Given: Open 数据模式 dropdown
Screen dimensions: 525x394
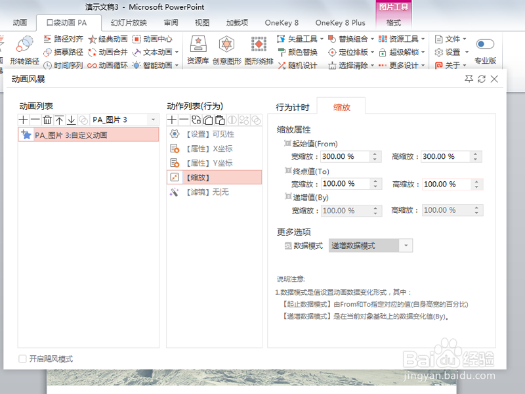Looking at the screenshot, I should [x=406, y=246].
